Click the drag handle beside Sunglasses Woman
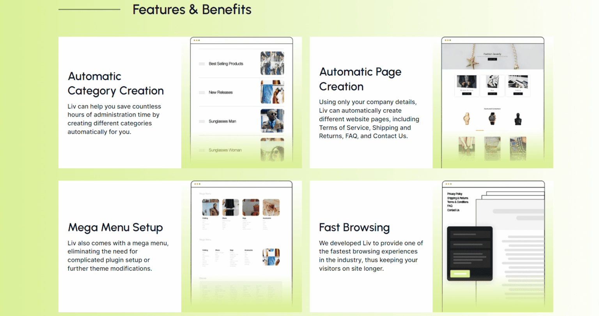Screen dimensions: 599x316 [202, 150]
